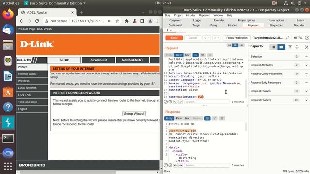310x174 pixels.
Task: Open Request search settings gear
Action: tap(170, 102)
